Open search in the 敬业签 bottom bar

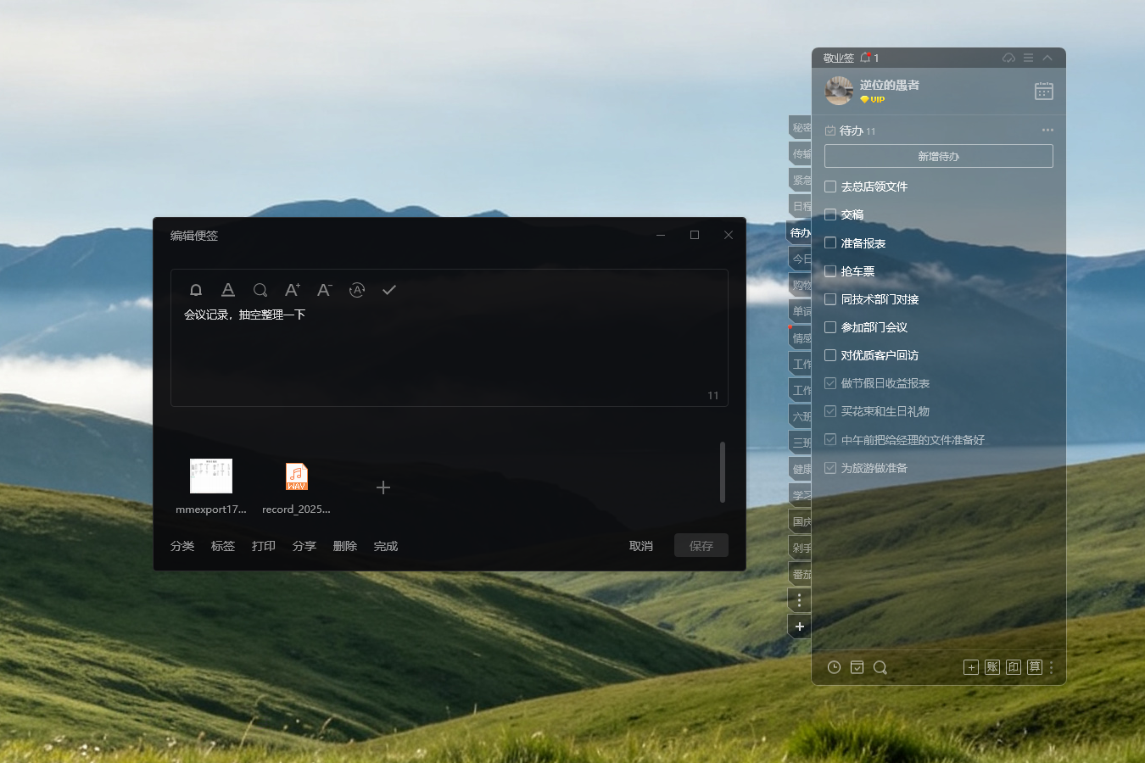tap(880, 667)
